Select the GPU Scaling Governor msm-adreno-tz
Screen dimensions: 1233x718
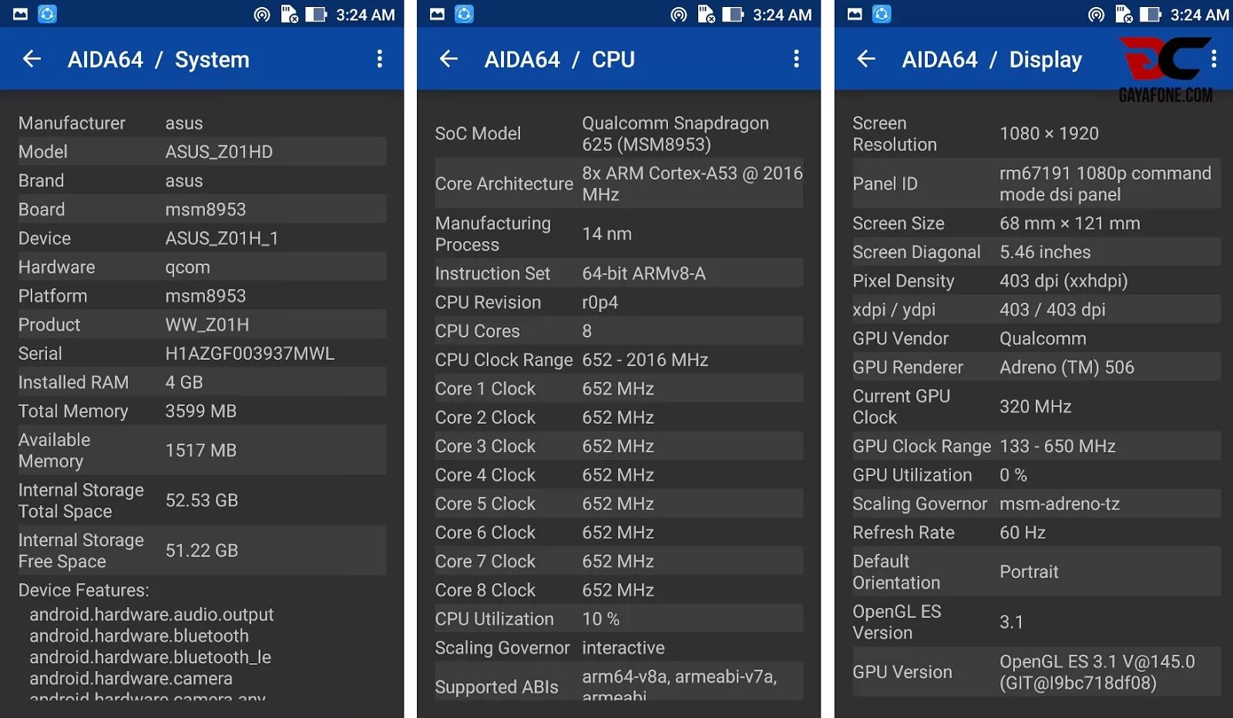point(1060,504)
